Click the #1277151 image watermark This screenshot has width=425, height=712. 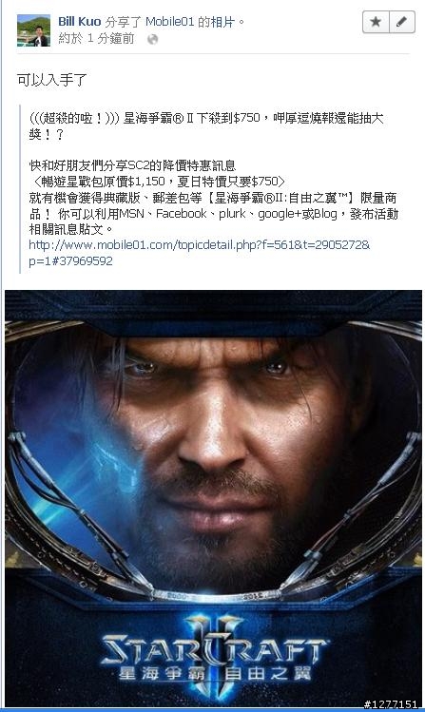tap(391, 703)
